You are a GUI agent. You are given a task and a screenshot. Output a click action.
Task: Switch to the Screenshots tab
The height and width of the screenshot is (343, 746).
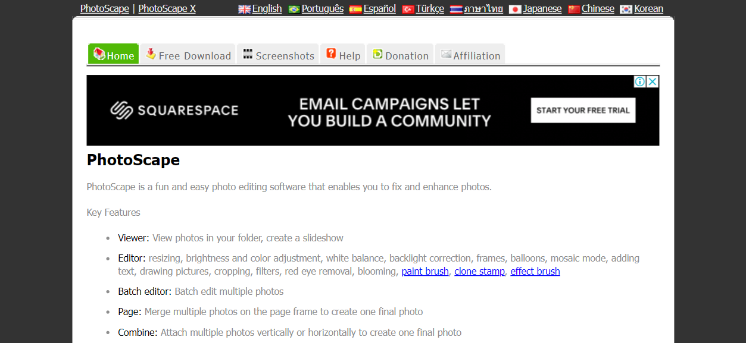(278, 54)
